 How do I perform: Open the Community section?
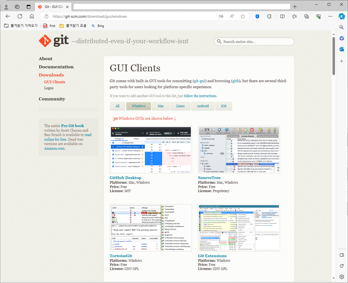tap(52, 99)
